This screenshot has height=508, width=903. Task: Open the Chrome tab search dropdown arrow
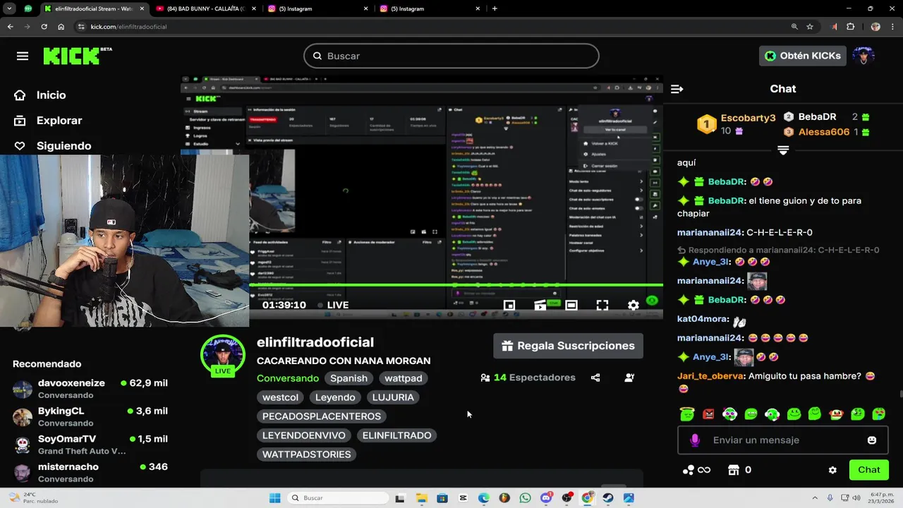[x=10, y=8]
